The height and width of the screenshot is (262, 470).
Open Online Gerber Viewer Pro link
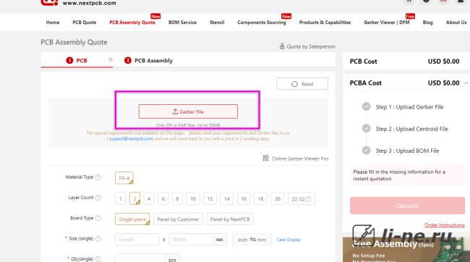pyautogui.click(x=296, y=159)
